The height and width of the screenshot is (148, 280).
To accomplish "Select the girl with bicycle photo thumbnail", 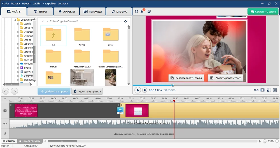I will point(111,77).
